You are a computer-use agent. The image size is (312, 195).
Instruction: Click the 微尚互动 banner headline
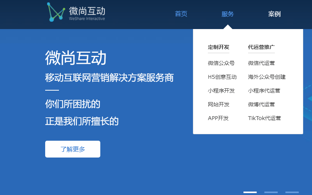[x=76, y=58]
